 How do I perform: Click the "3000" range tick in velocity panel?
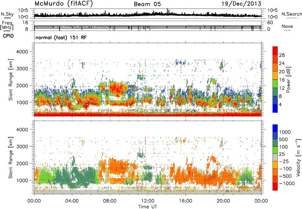coord(22,146)
